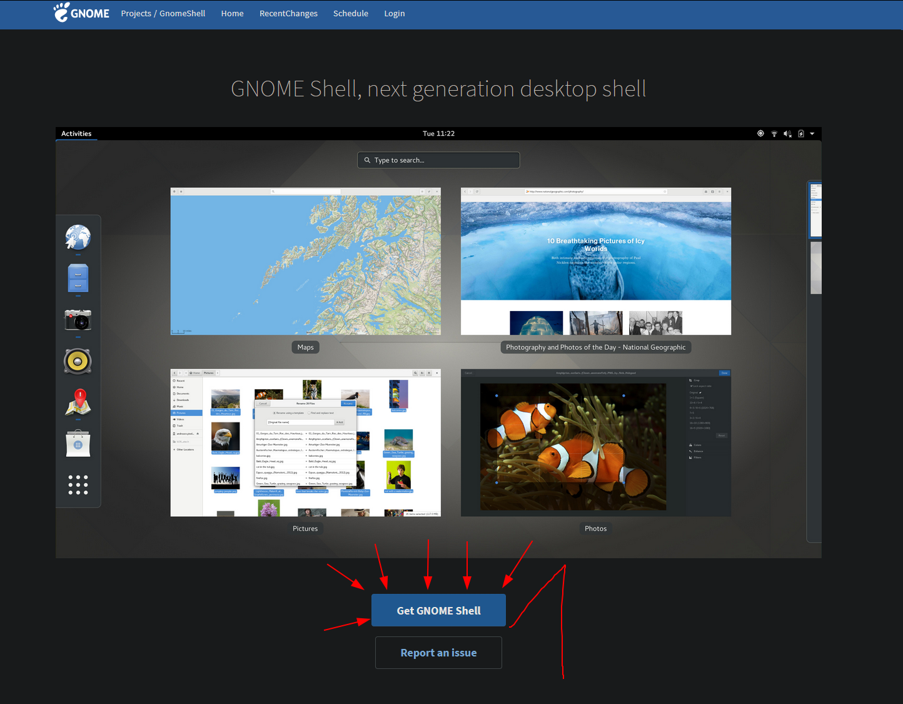Click the sea turtle photo thumbnail
Screen dimensions: 903x704
coord(398,440)
